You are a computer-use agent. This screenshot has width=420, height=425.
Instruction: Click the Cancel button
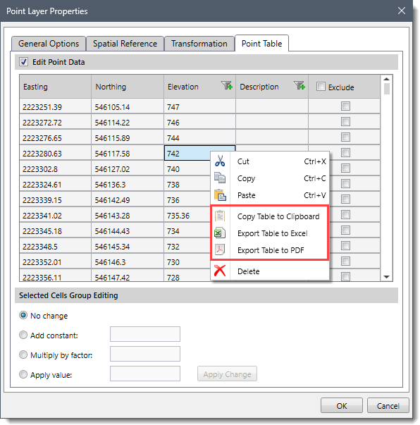pyautogui.click(x=388, y=405)
